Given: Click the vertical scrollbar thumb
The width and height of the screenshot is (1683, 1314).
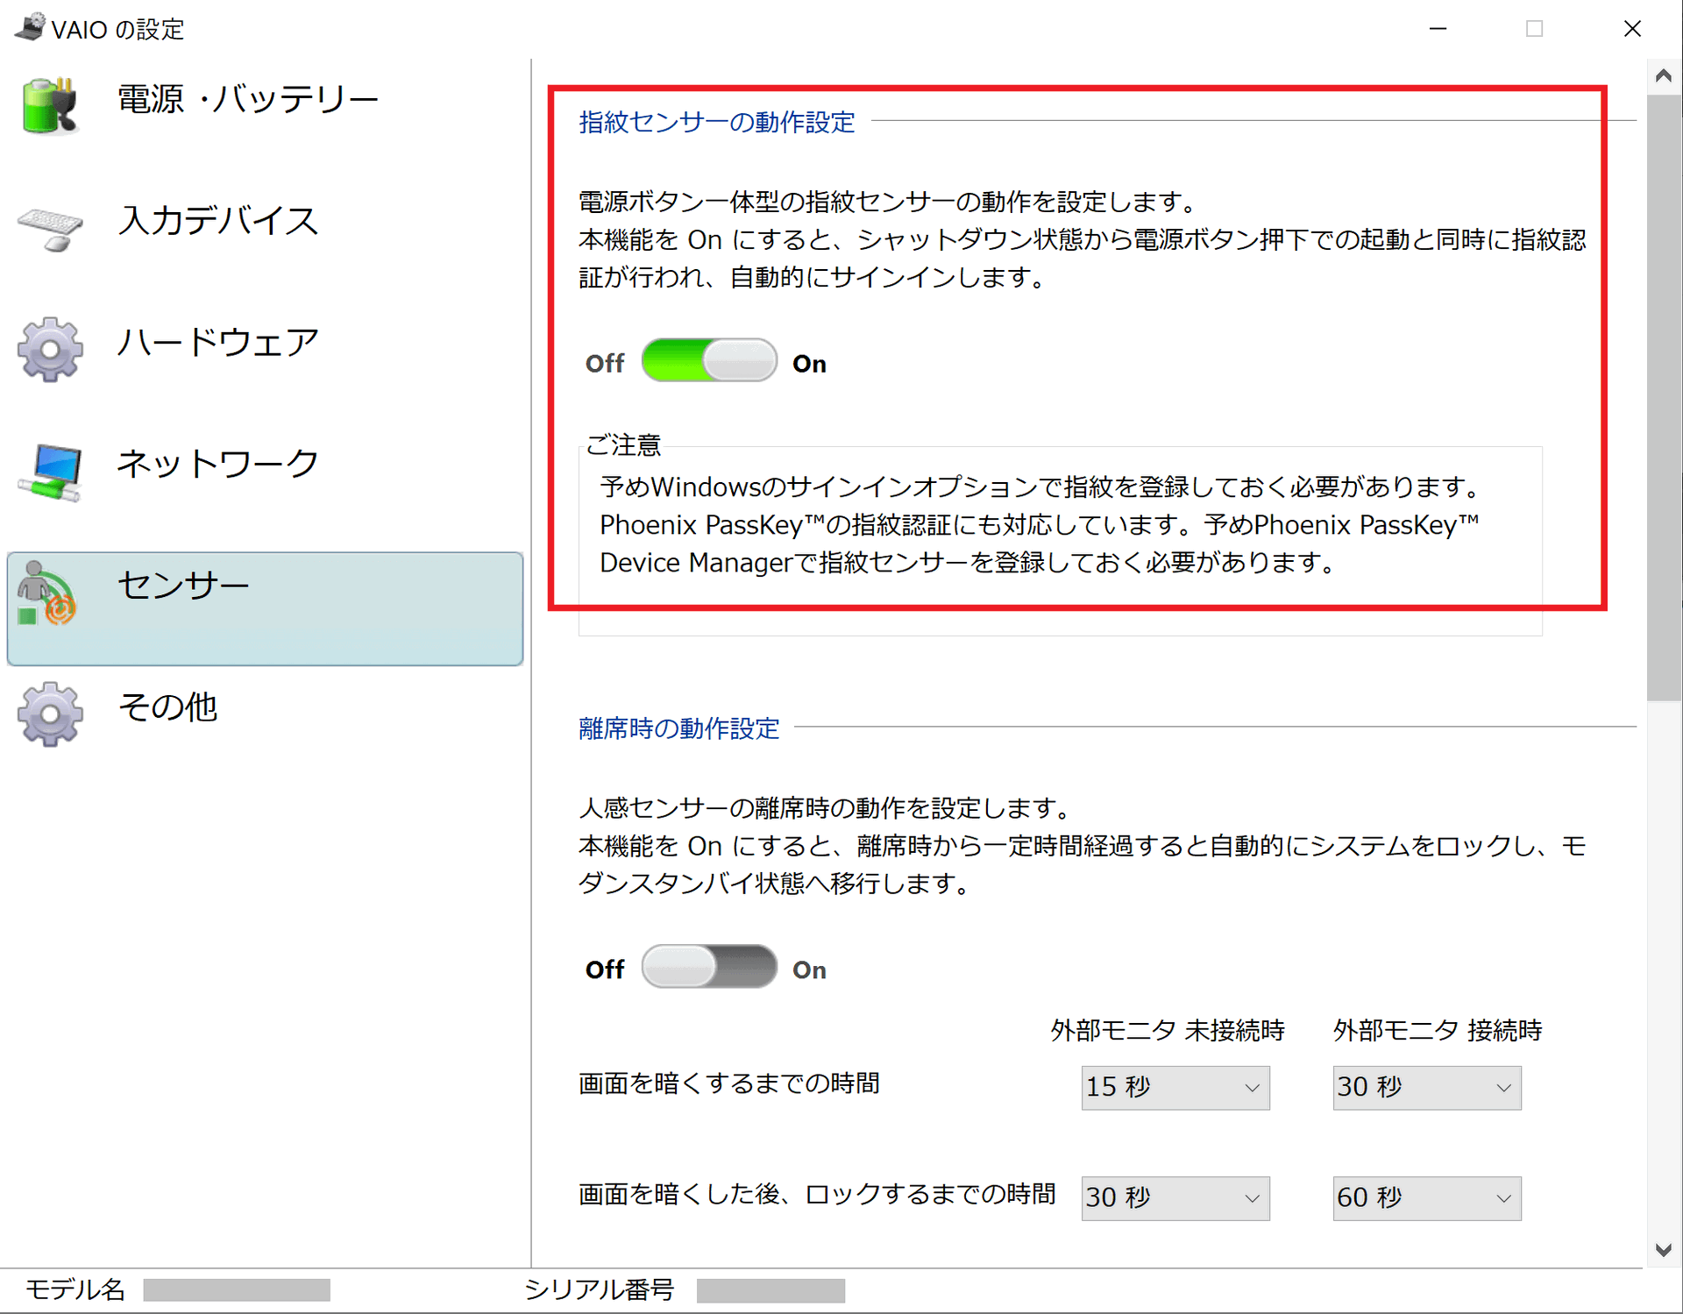Looking at the screenshot, I should 1663,398.
